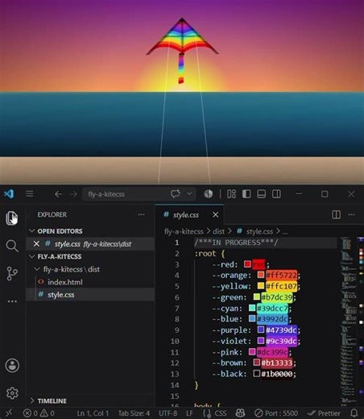This screenshot has width=364, height=419.
Task: Click the :root selector text
Action: pos(205,254)
